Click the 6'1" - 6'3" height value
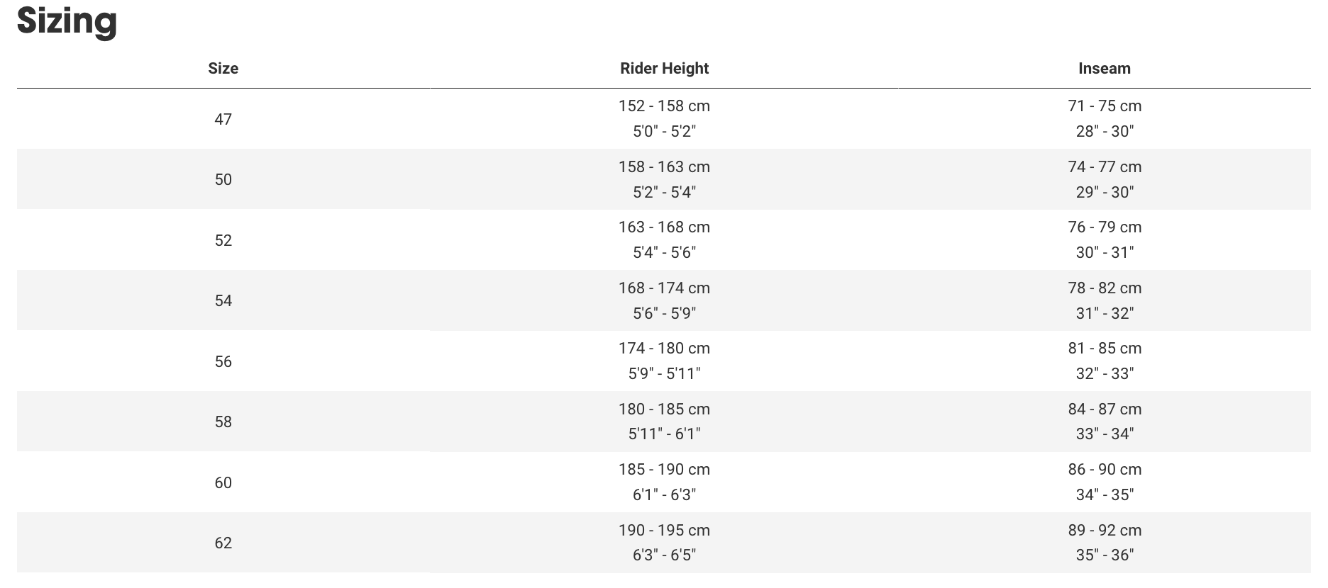This screenshot has height=588, width=1328. pos(664,494)
